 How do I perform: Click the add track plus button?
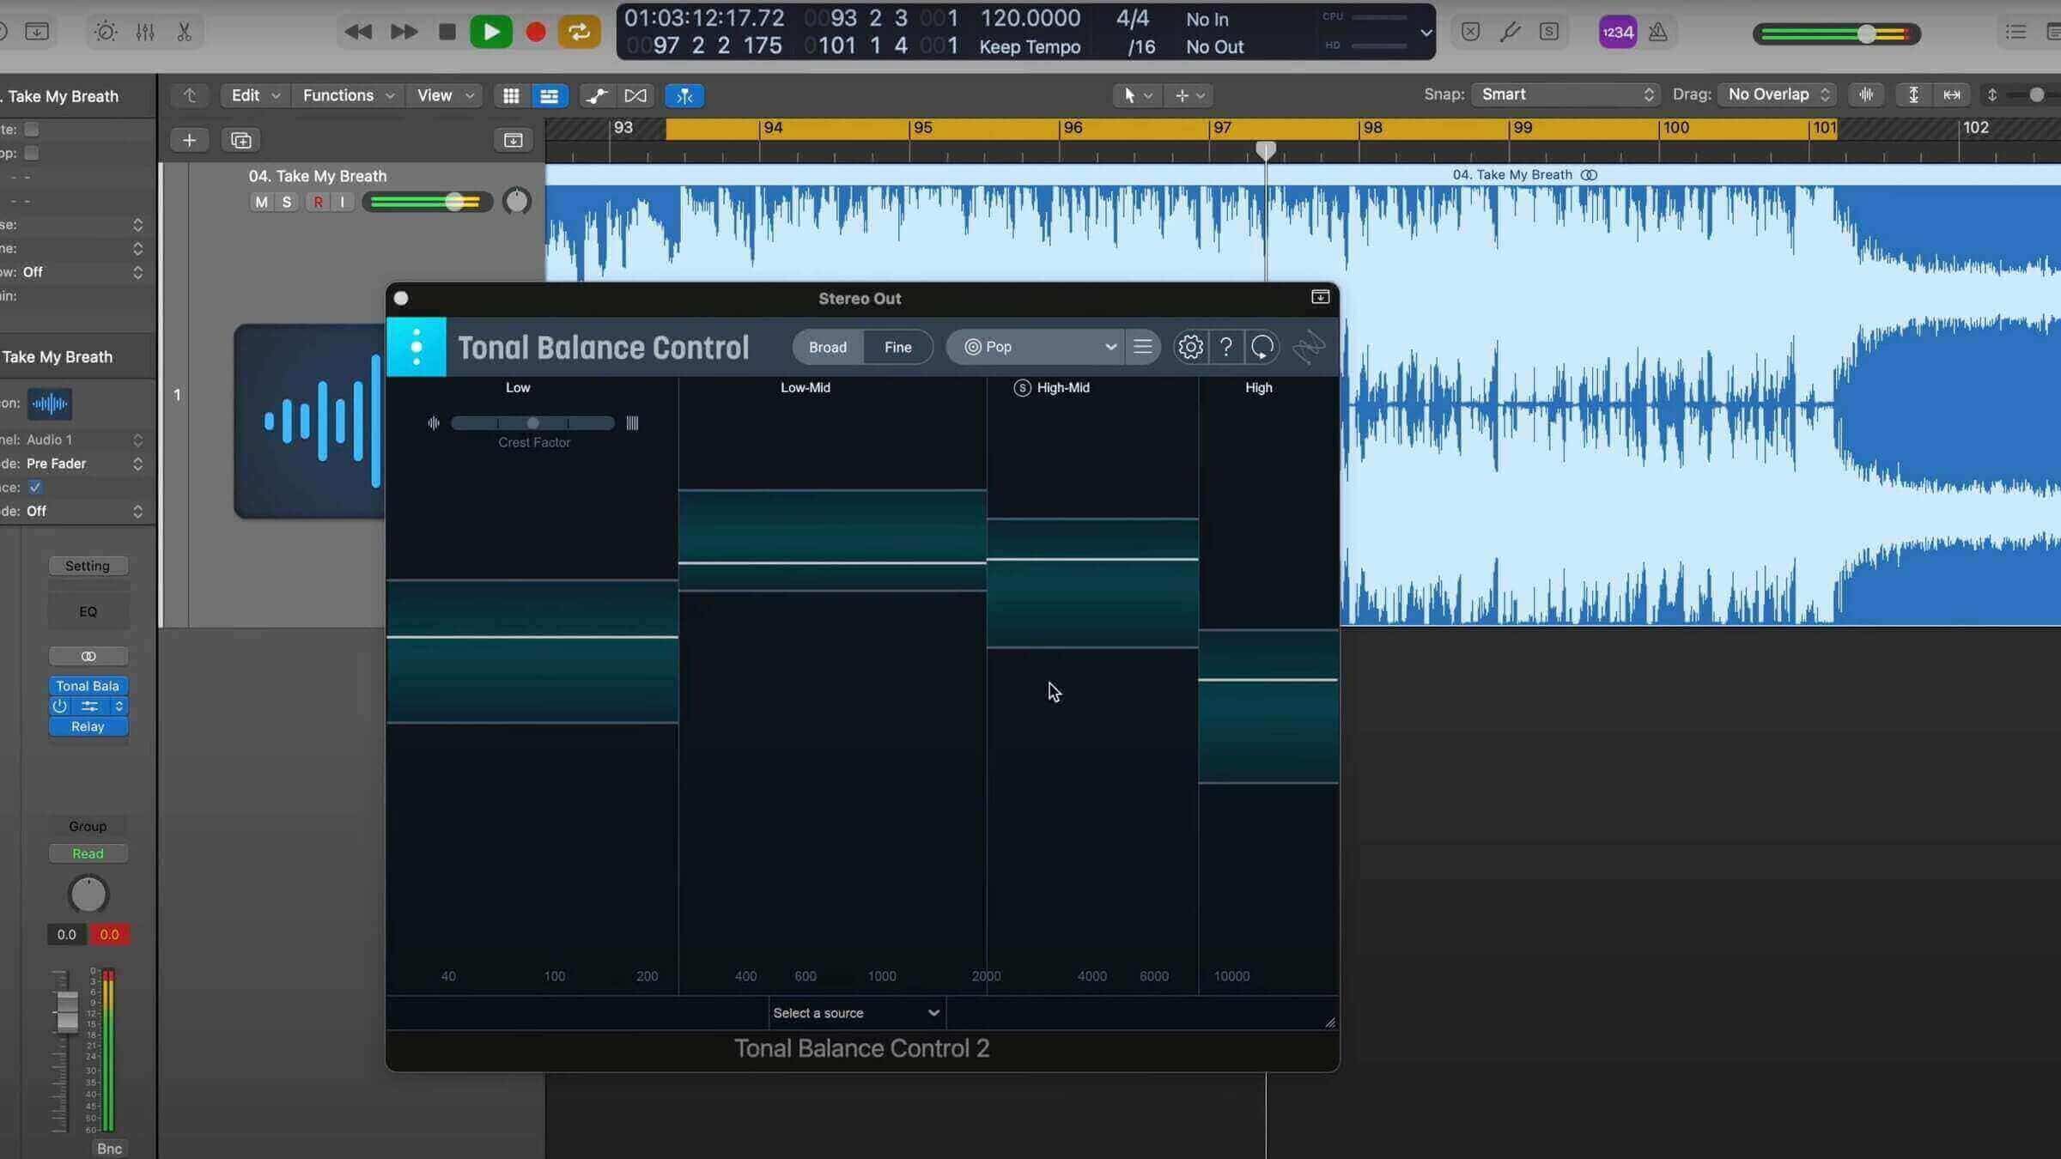tap(189, 140)
